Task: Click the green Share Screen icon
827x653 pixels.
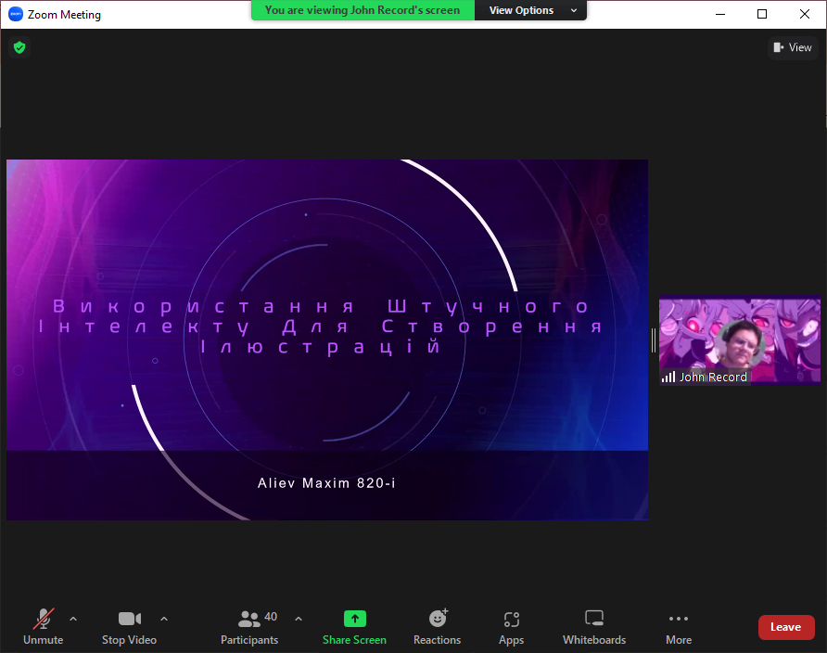Action: pos(354,619)
